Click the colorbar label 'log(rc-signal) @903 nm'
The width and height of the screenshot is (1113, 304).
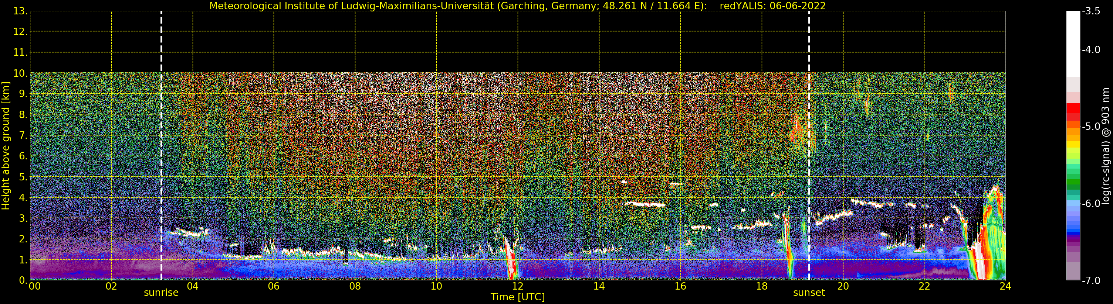[x=1106, y=146]
